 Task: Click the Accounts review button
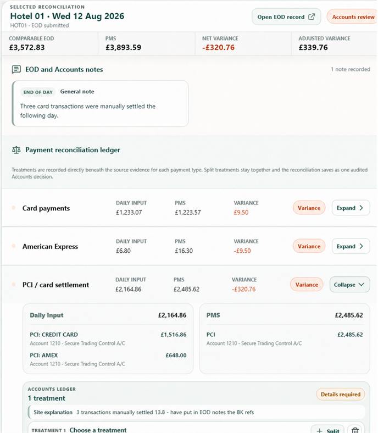tap(353, 17)
